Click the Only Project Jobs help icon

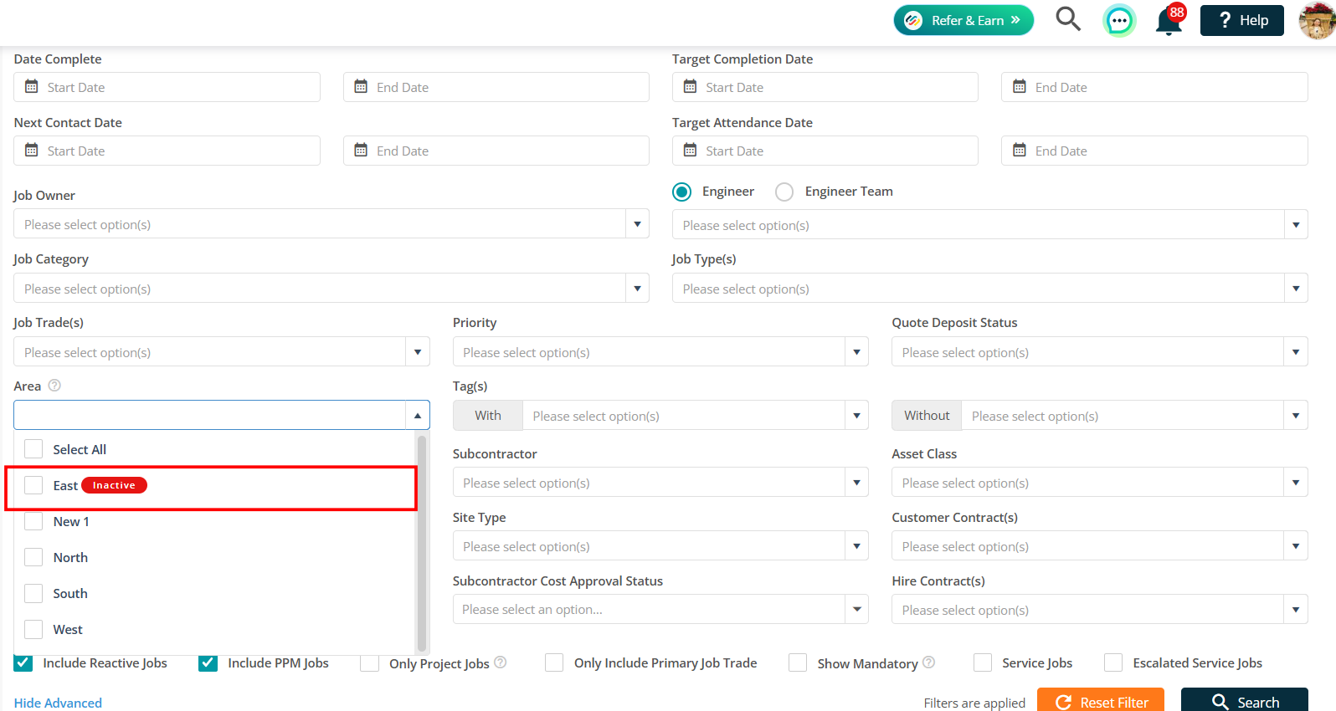(501, 662)
